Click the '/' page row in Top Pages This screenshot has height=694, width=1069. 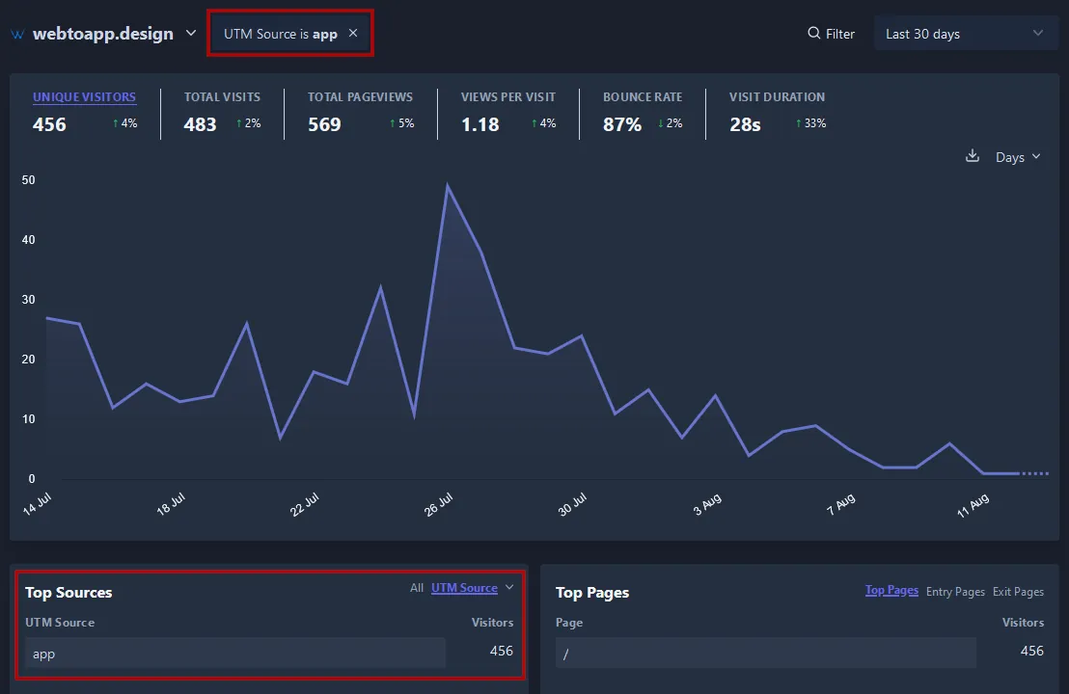[x=765, y=653]
